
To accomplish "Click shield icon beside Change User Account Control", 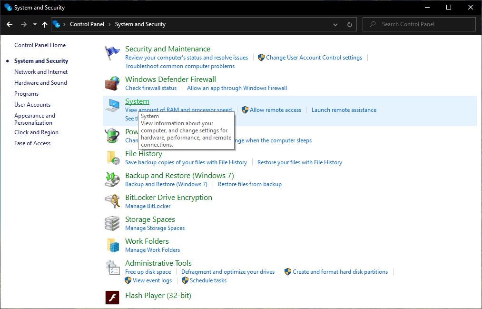I will (x=261, y=58).
